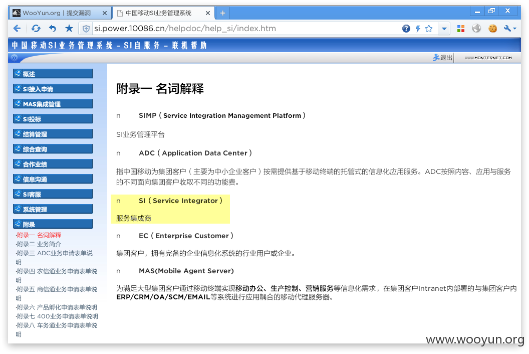Screen dimensions: 529x354
Task: Bookmark page with the blue star icon
Action: [69, 29]
